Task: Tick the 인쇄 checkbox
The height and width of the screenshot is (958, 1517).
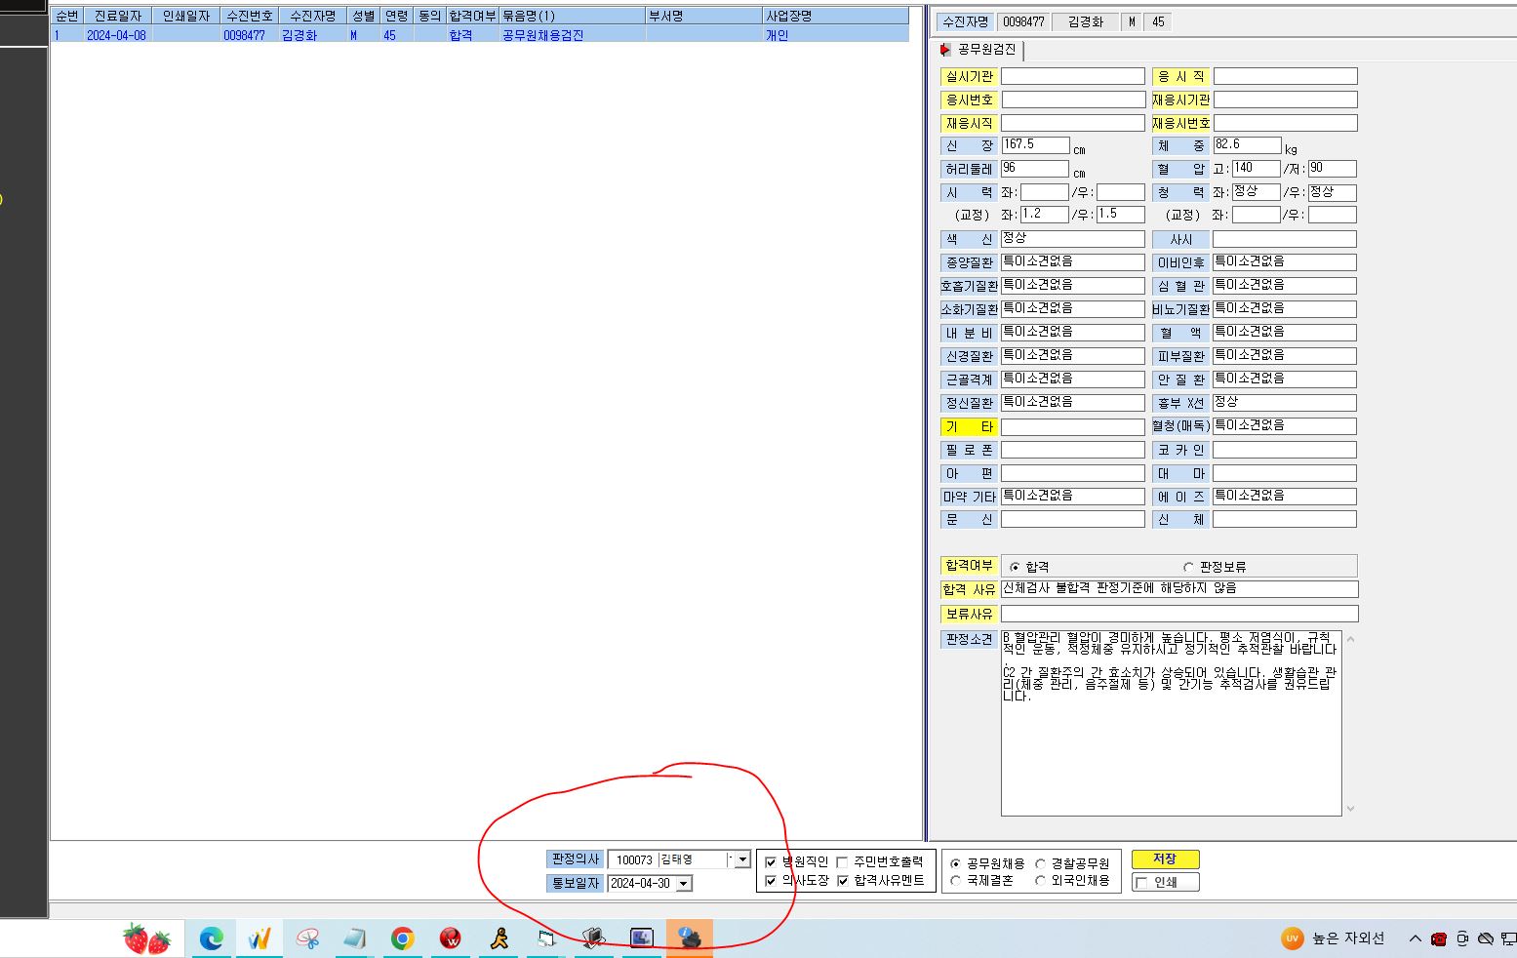Action: tap(1141, 883)
